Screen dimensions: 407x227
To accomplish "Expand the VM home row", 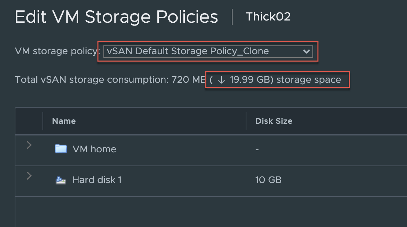I will (x=29, y=145).
